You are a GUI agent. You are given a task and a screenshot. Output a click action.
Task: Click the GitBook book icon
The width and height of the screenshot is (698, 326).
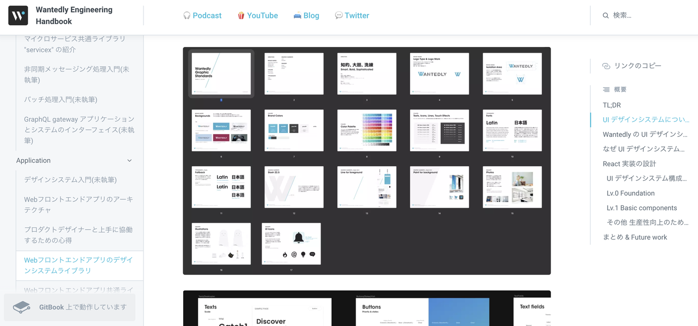[x=22, y=307]
